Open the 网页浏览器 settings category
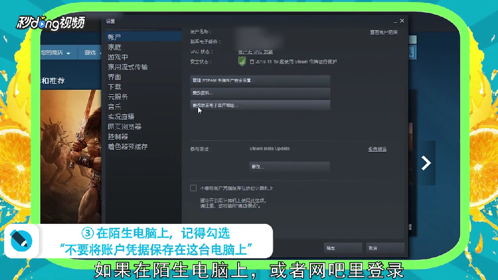 point(124,127)
